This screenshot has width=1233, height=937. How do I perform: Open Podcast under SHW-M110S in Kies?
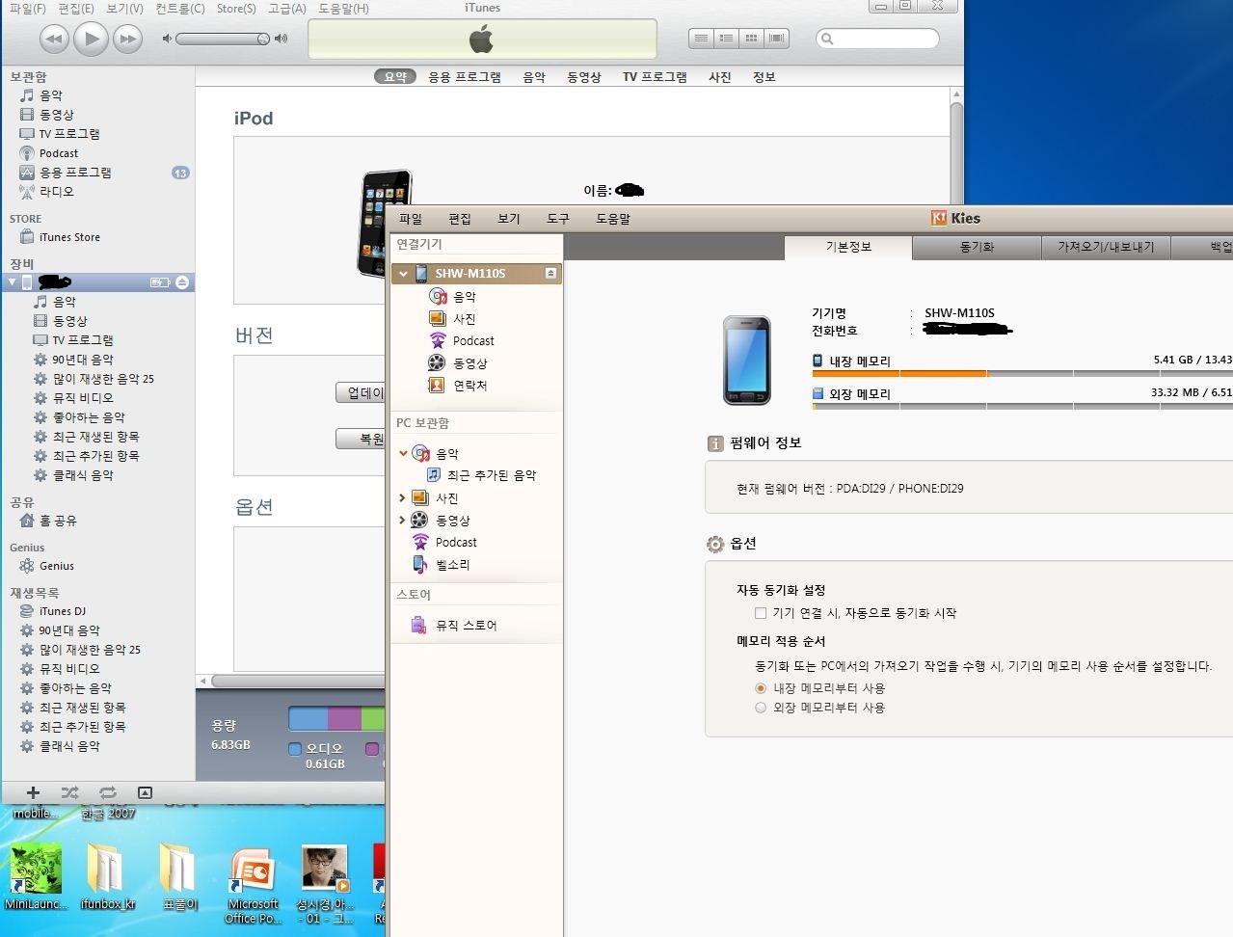pos(473,341)
